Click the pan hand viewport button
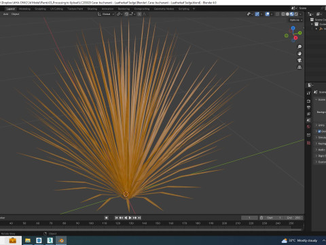326x245 pixels. 300,54
